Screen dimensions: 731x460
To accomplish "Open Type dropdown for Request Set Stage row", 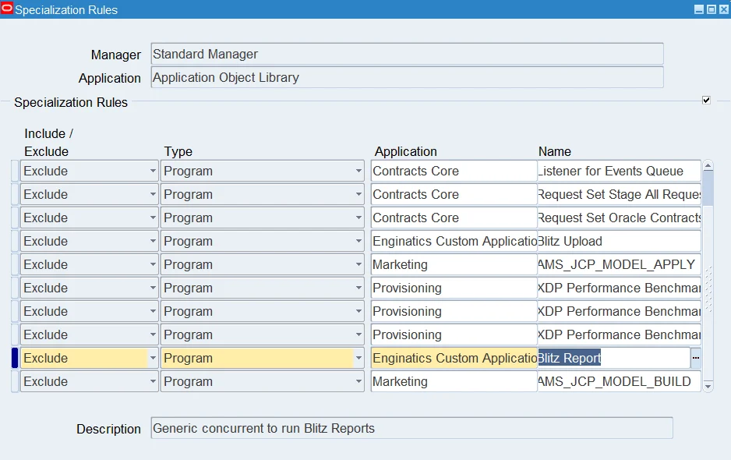I will tap(358, 194).
